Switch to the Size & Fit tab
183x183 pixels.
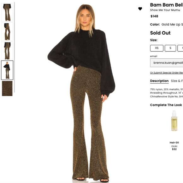[x=177, y=81]
